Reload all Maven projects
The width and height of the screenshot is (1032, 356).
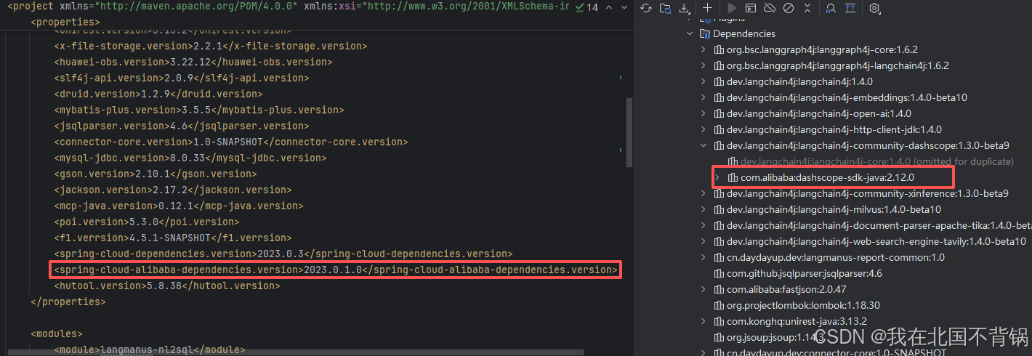tap(646, 8)
